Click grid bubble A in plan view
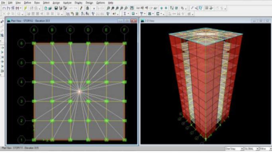This screenshot has width=272, height=154. [x=34, y=30]
